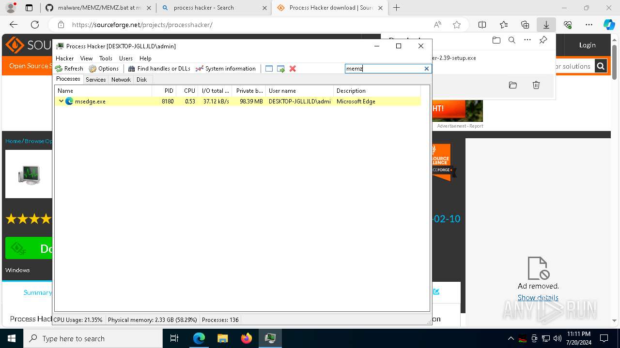Open the Hacker menu
This screenshot has height=348, width=620.
(x=65, y=58)
